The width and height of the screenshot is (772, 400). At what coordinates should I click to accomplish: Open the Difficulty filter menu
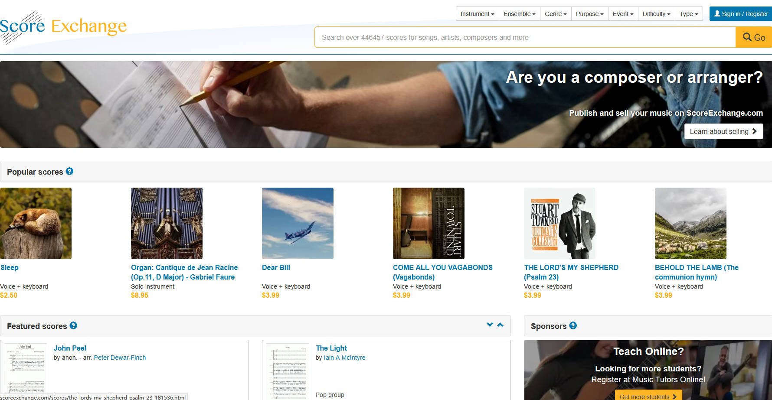click(x=656, y=14)
